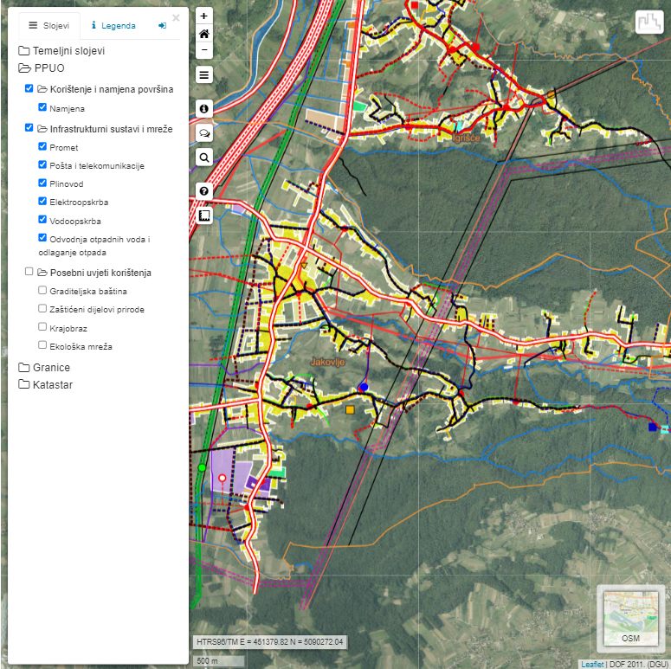Open the help button

pos(203,190)
